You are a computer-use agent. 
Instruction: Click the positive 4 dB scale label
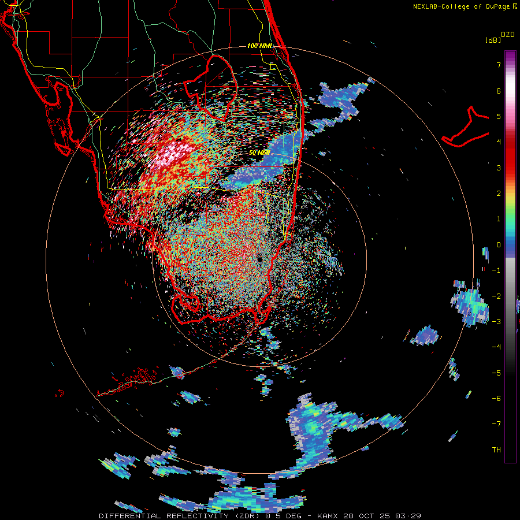pos(499,142)
